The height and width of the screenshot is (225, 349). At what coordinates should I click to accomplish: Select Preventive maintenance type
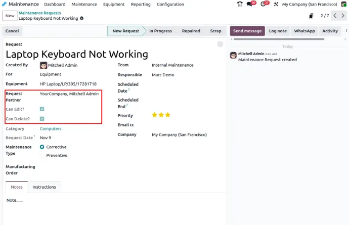pos(42,155)
